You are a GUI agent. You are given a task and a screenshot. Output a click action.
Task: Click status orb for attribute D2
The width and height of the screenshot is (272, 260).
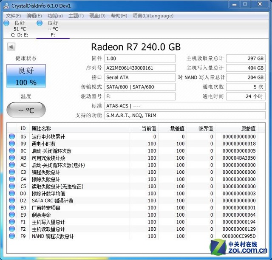click(12, 201)
